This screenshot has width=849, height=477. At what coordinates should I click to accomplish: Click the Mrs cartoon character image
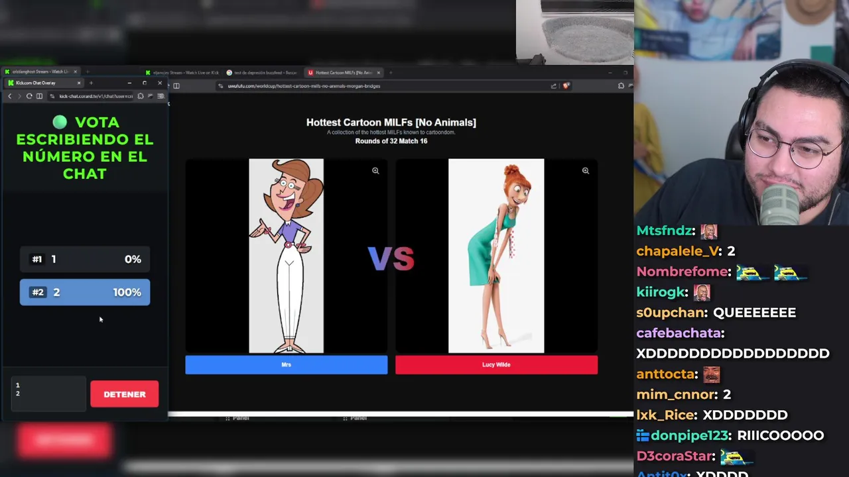click(x=287, y=256)
